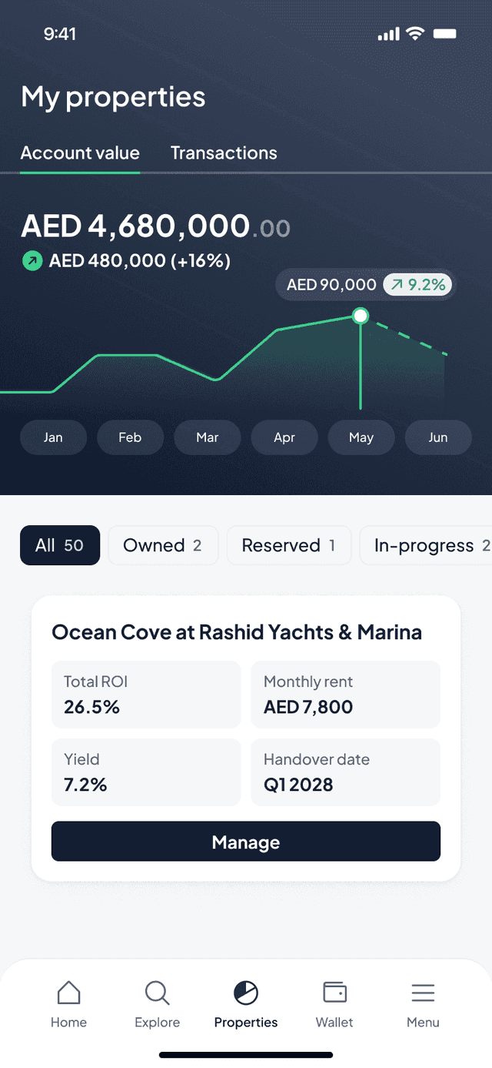Switch to the Transactions tab
Screen dimensions: 492x1068
point(224,152)
